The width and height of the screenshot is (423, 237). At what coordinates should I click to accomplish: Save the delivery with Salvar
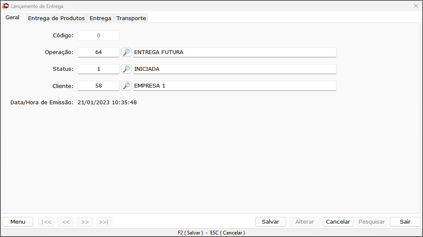coord(271,222)
